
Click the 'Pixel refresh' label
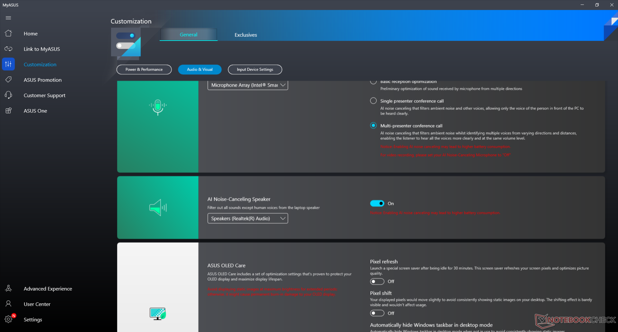pyautogui.click(x=384, y=262)
